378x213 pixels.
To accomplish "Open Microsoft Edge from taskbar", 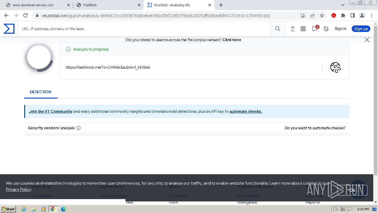I will coord(63,209).
